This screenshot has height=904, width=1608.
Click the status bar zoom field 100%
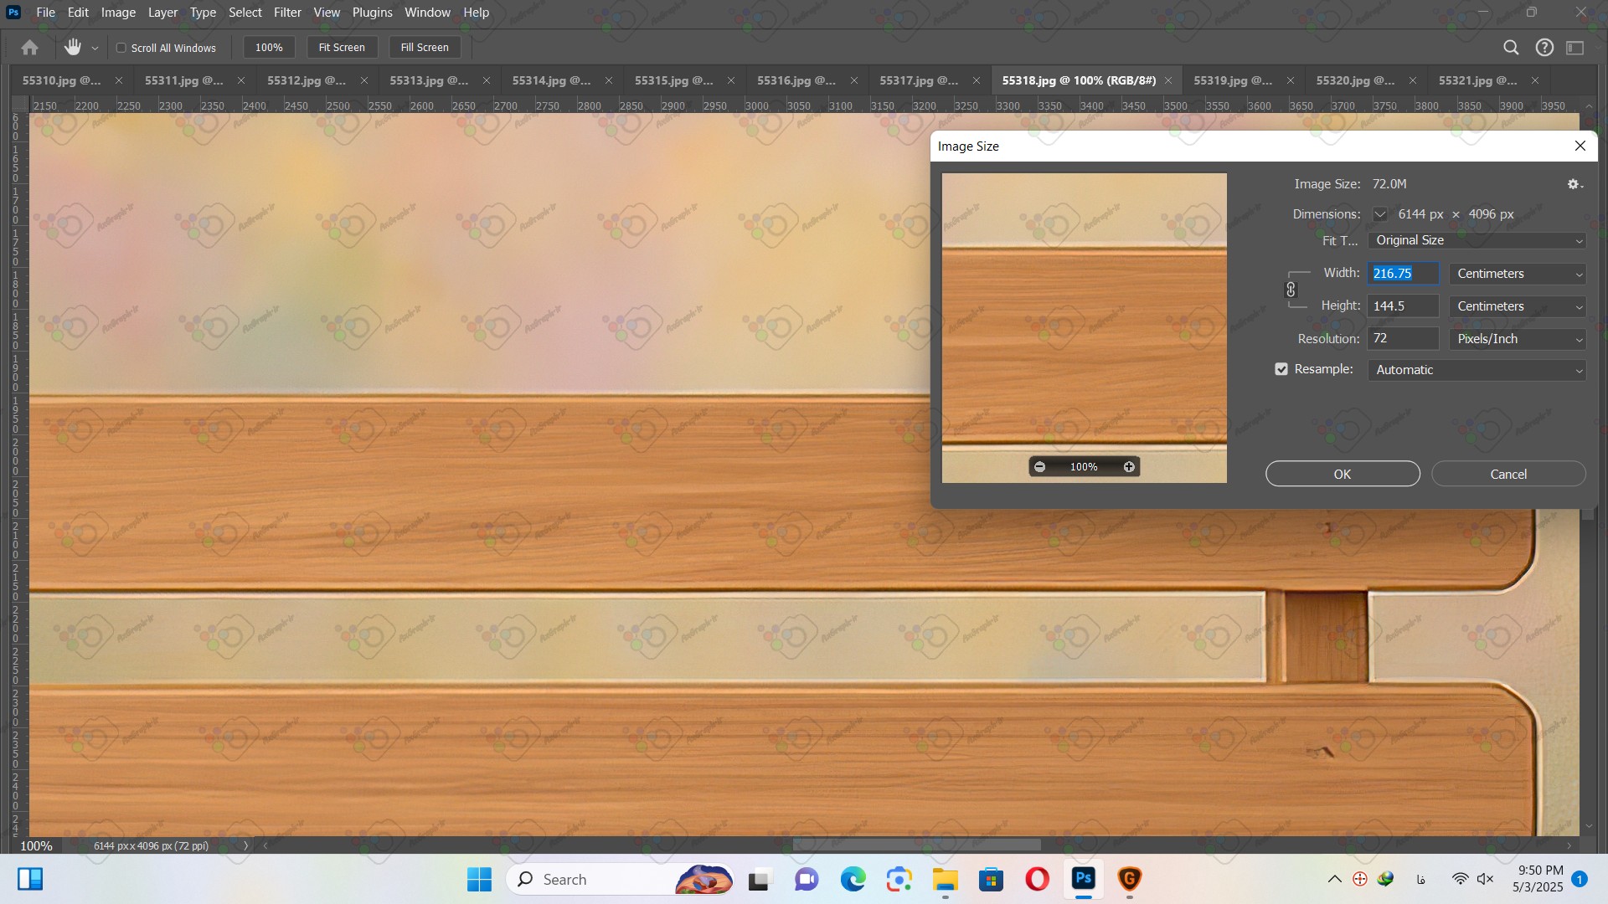(x=36, y=845)
